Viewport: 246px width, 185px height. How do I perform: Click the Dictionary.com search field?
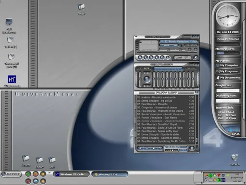(228, 101)
